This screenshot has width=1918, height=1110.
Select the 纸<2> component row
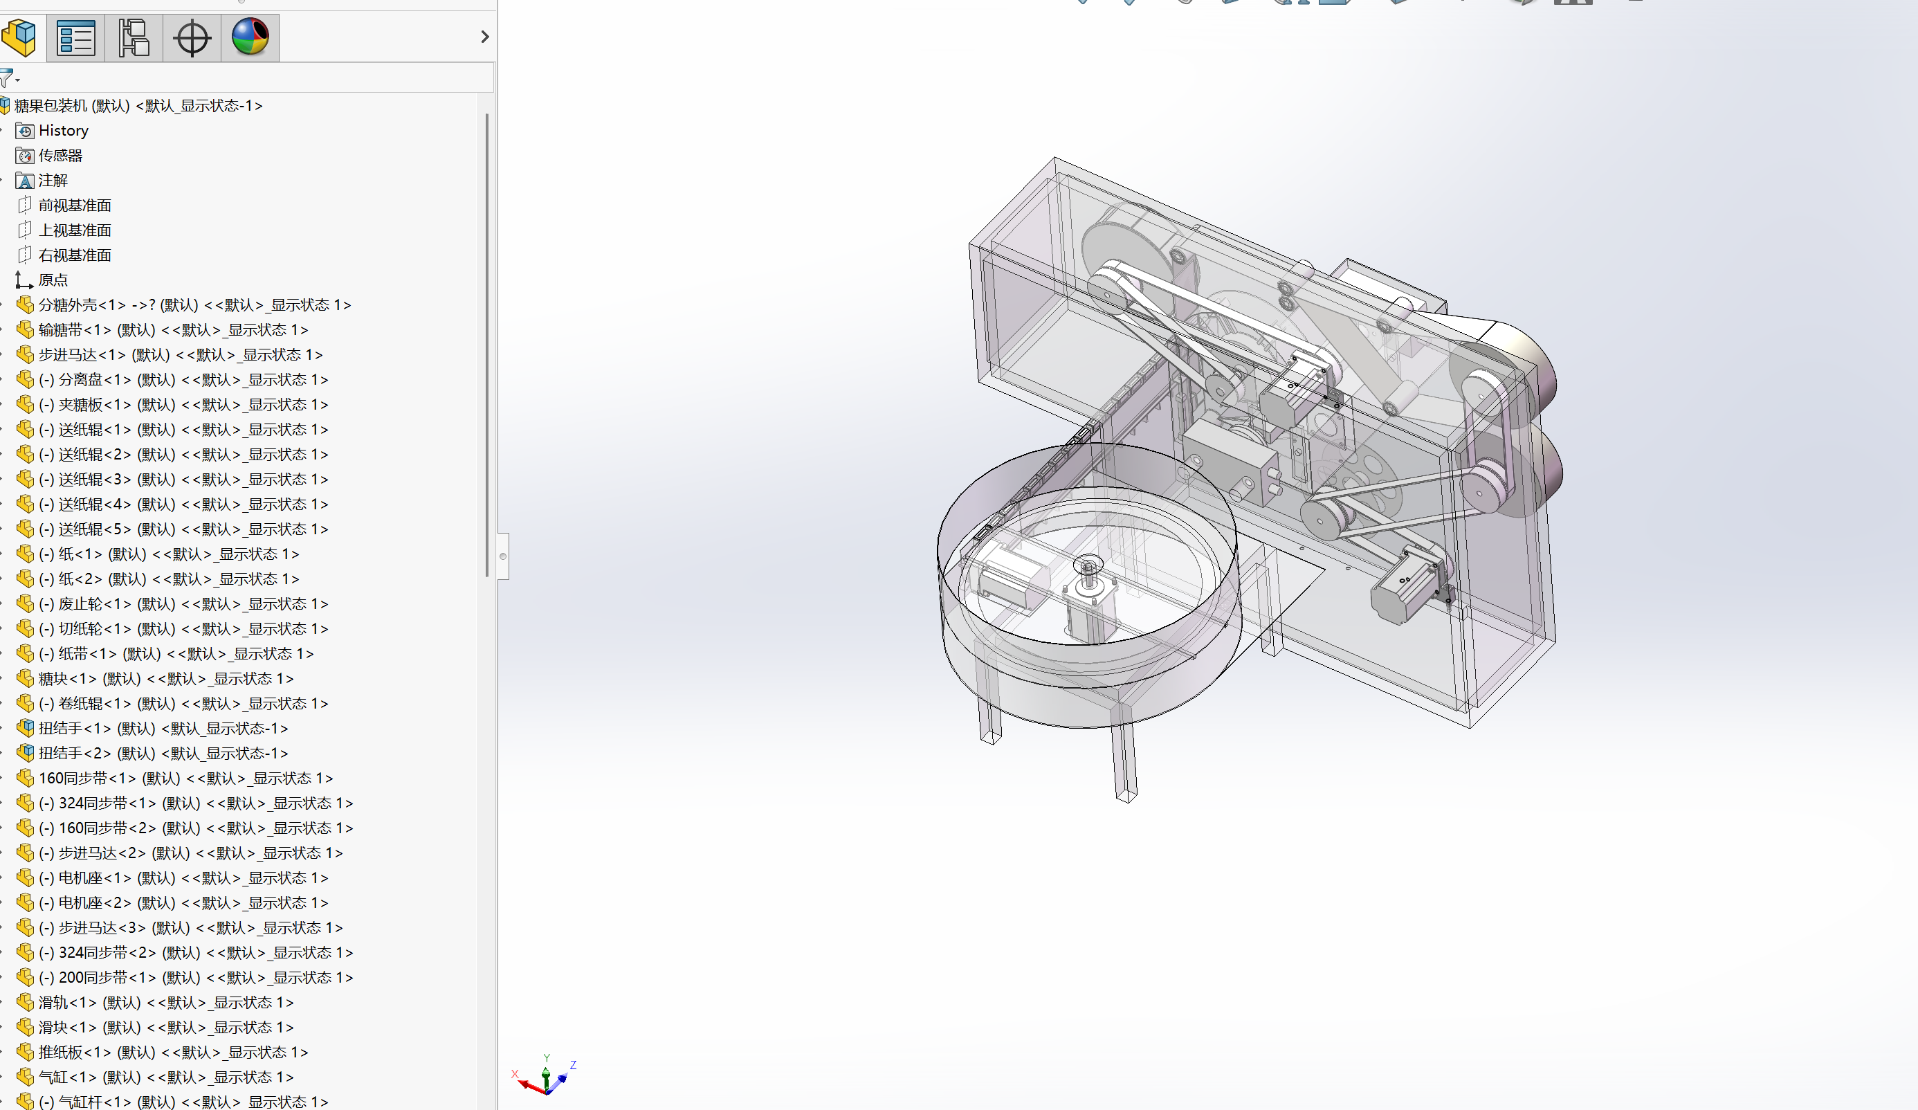[158, 579]
